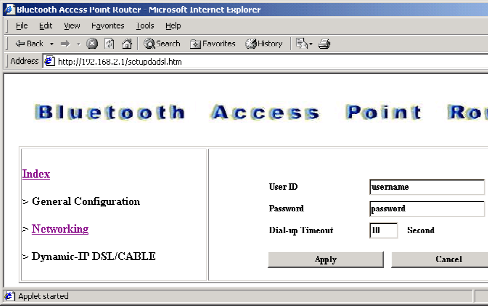The image size is (488, 306).
Task: Click the Cancel button
Action: point(440,259)
